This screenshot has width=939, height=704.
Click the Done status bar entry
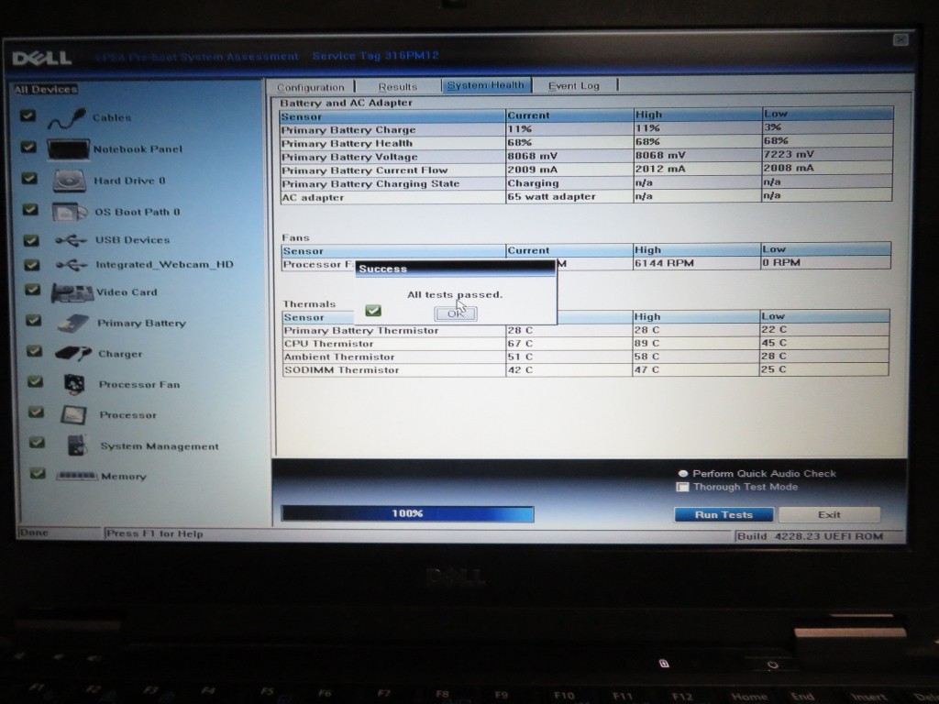coord(34,533)
